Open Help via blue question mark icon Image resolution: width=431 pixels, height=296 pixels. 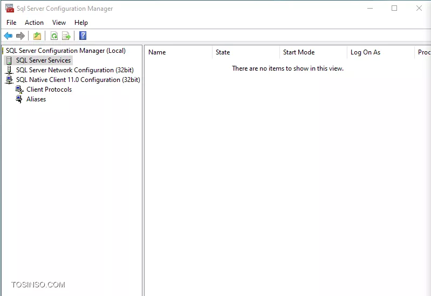point(83,36)
